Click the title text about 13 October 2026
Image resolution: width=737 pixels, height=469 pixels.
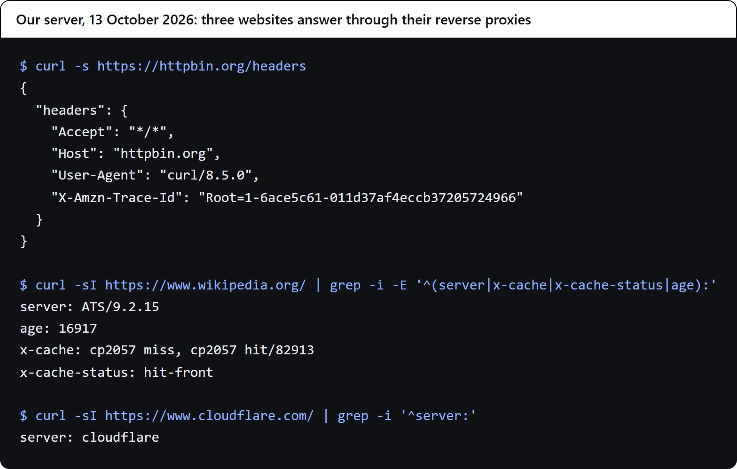pos(273,20)
